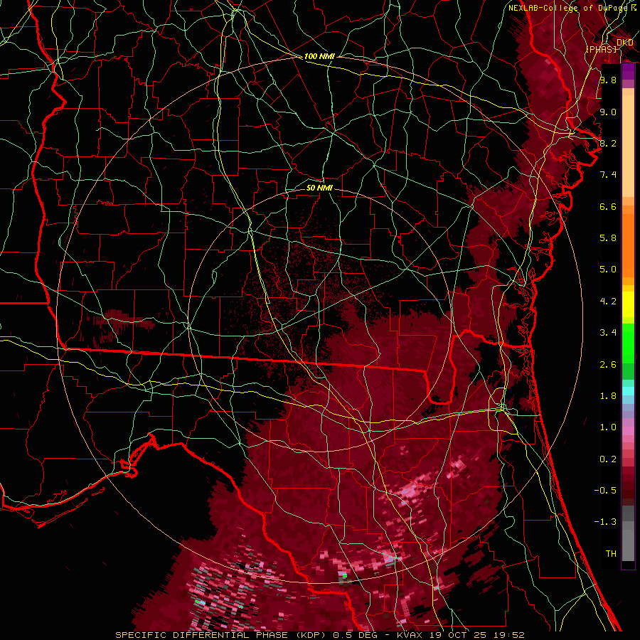Click the 5.0 value on the scale
Viewport: 640px width, 640px height.
point(608,270)
